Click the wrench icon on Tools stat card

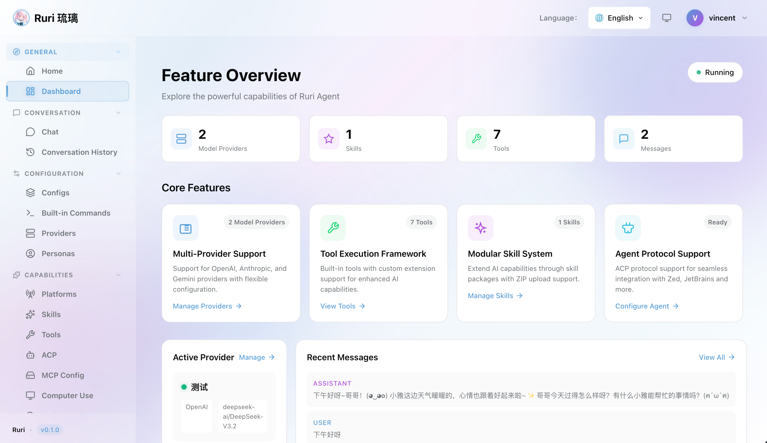[x=476, y=139]
